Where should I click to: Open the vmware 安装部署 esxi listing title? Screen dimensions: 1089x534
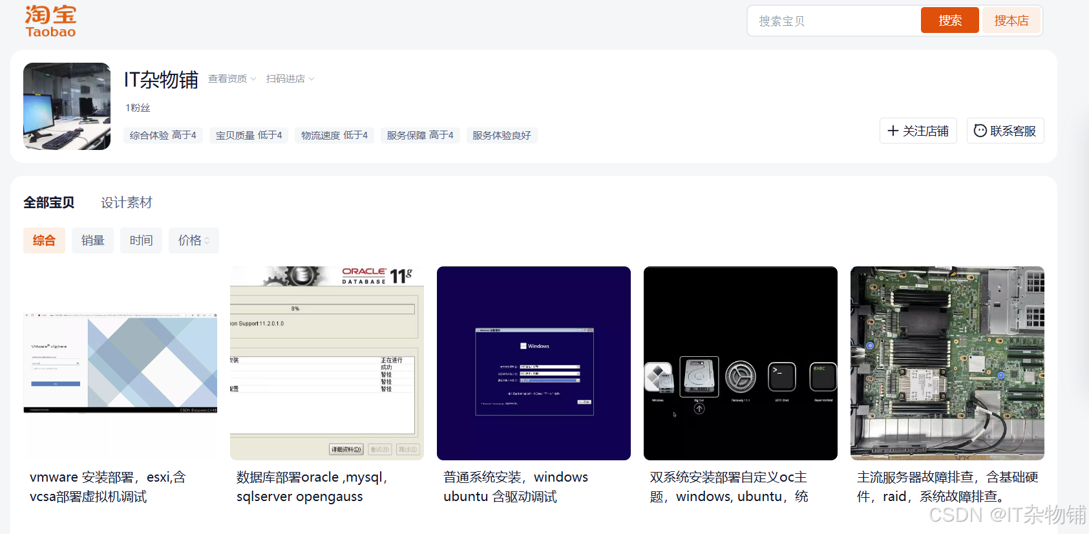point(108,487)
